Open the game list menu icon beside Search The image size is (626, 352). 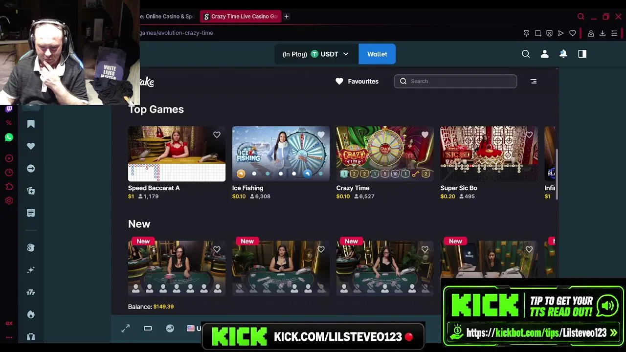point(534,81)
